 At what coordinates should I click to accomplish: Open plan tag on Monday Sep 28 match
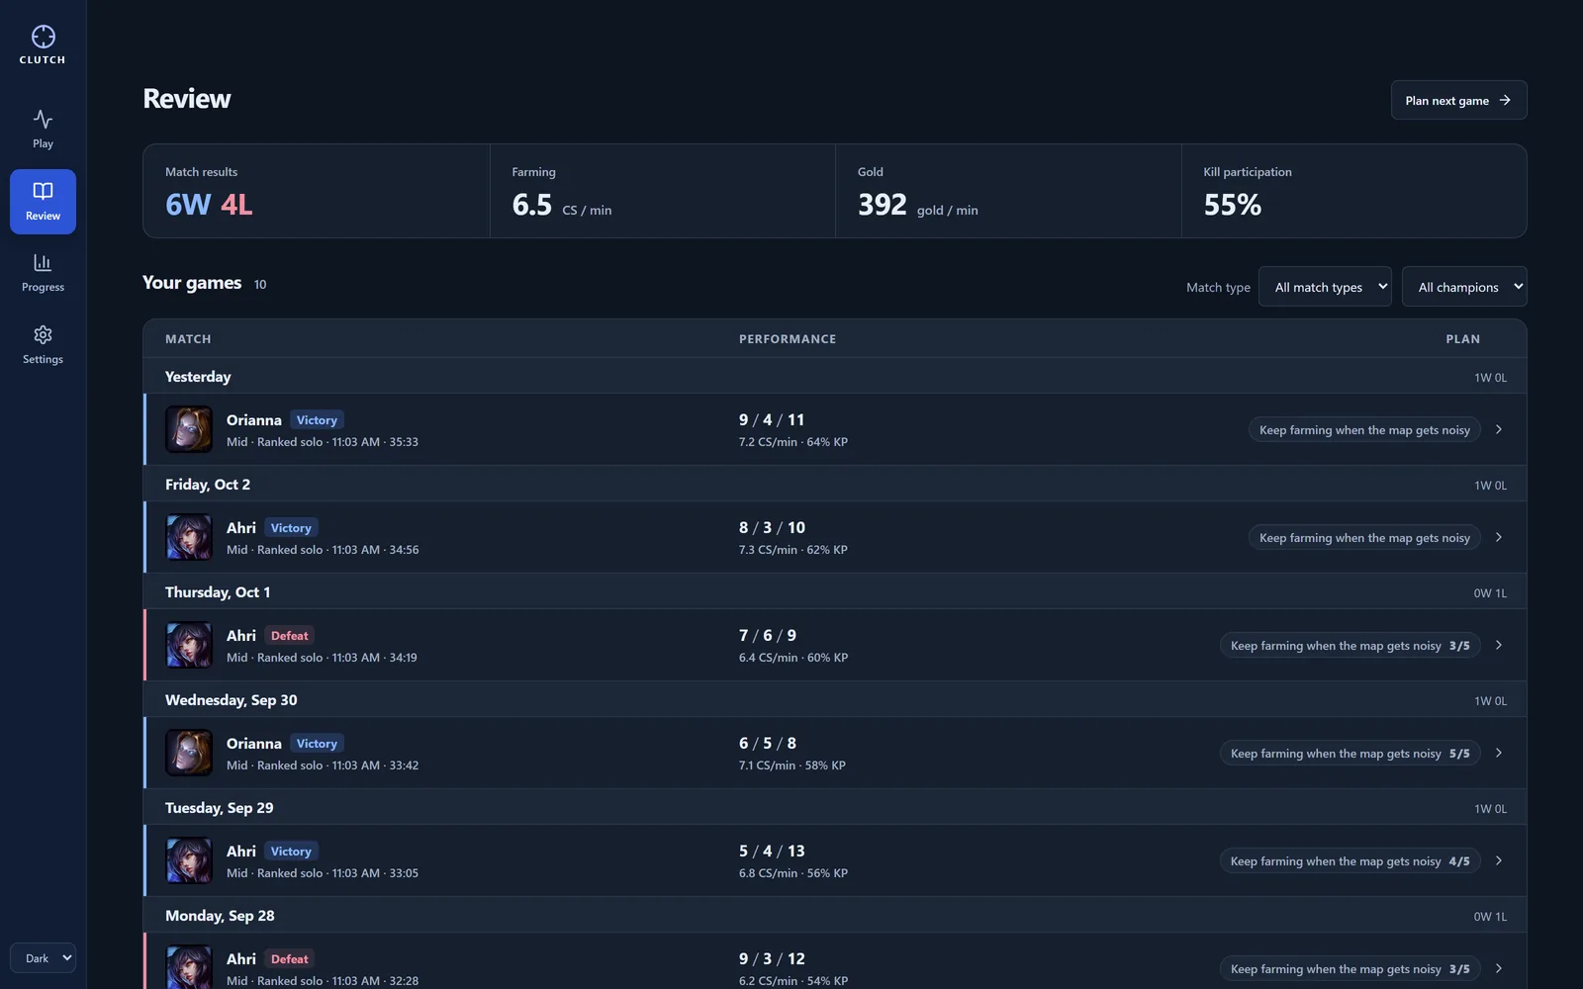1350,968
